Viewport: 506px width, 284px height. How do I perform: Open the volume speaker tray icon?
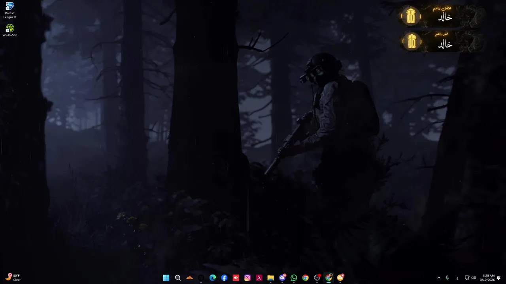tap(474, 278)
